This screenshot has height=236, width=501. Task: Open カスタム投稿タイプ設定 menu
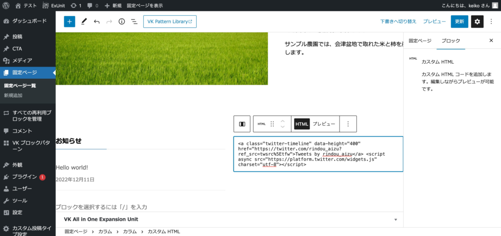pyautogui.click(x=28, y=231)
